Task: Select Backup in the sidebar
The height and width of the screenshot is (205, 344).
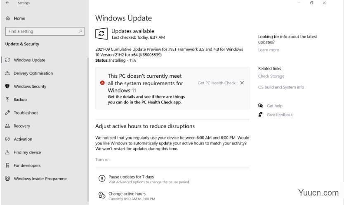Action: pyautogui.click(x=20, y=100)
